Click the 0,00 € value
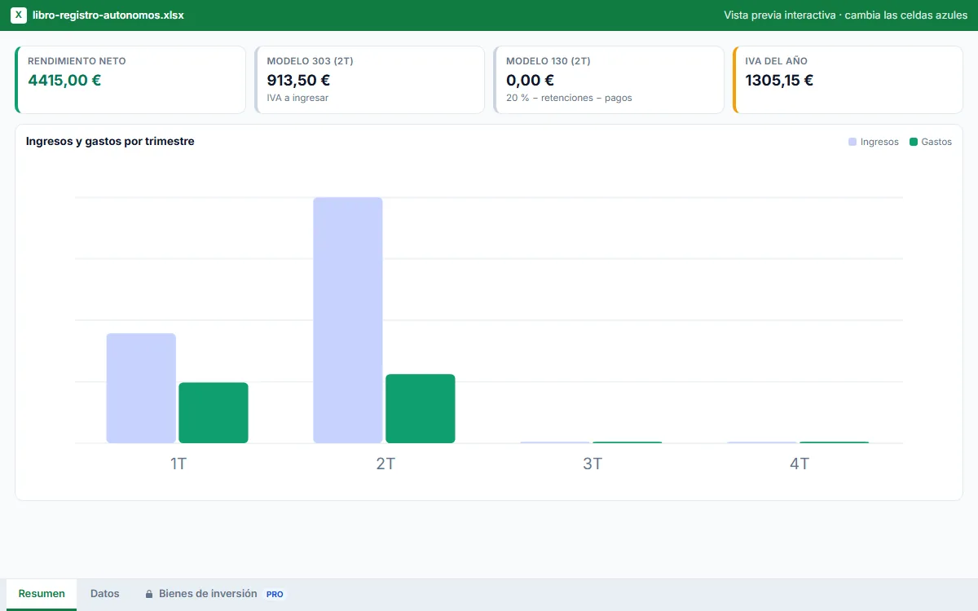The height and width of the screenshot is (611, 978). 530,80
